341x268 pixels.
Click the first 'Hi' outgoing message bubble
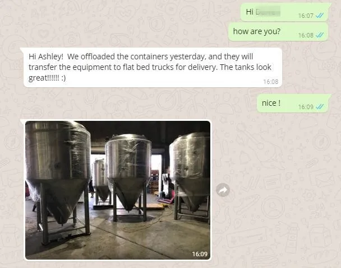(x=284, y=12)
